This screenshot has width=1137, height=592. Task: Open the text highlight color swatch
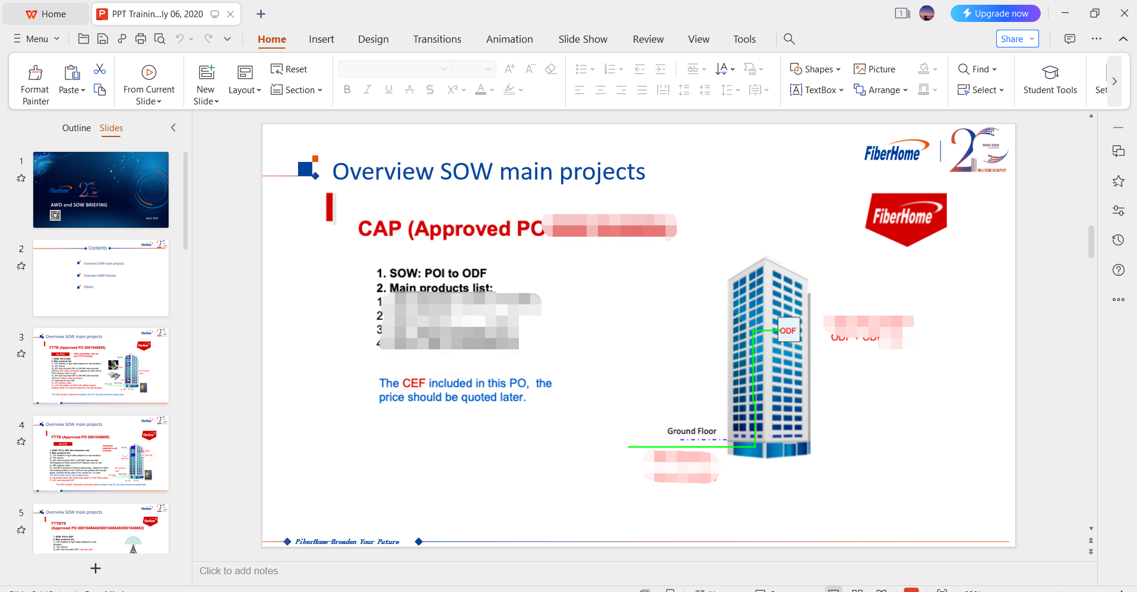pyautogui.click(x=509, y=90)
